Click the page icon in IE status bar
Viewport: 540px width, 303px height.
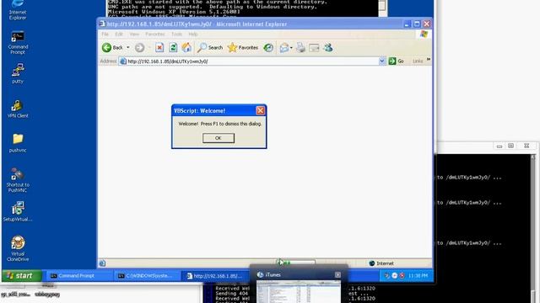(102, 263)
